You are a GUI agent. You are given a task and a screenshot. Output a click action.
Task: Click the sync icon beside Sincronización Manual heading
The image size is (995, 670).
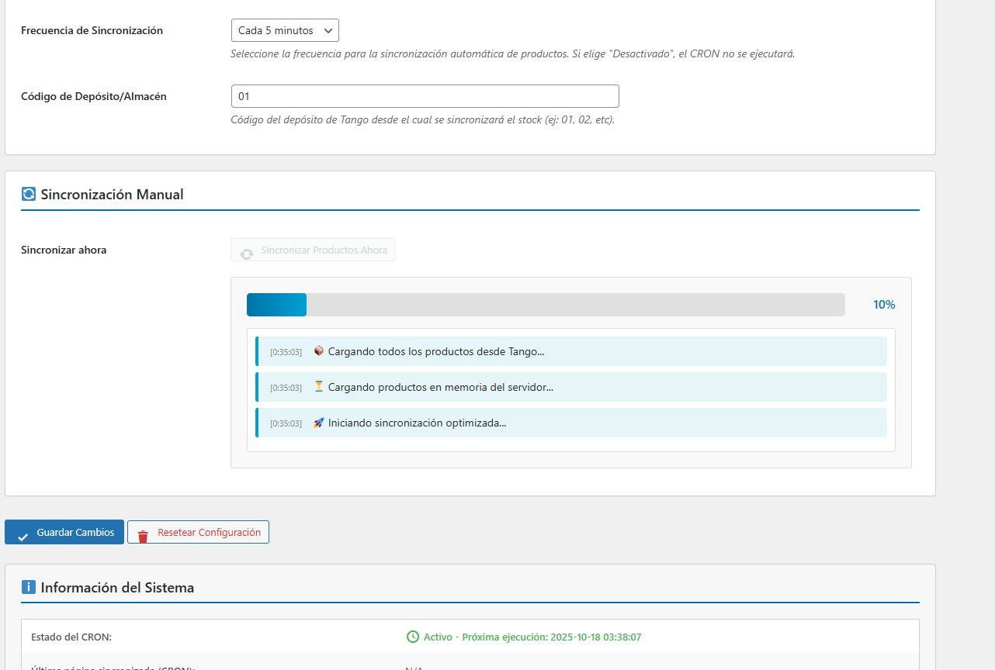point(29,195)
